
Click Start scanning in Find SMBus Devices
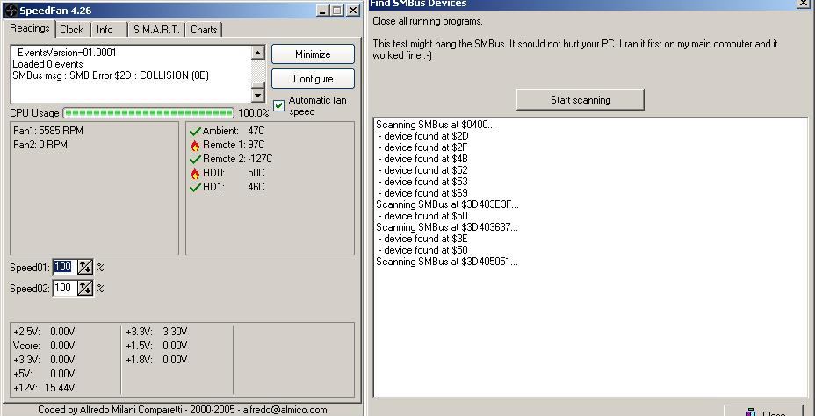point(580,100)
